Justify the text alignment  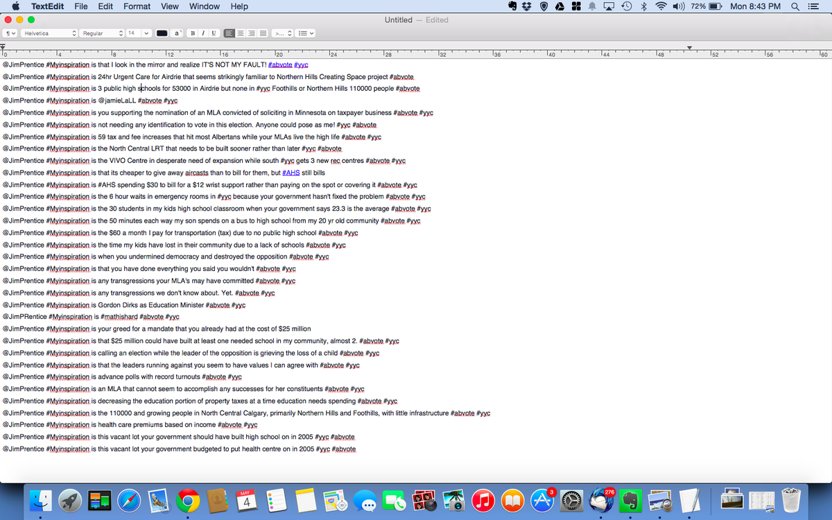(x=262, y=33)
